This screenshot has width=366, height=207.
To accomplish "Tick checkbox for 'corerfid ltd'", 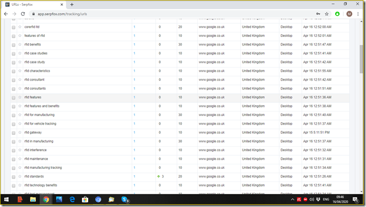I will [x=14, y=27].
